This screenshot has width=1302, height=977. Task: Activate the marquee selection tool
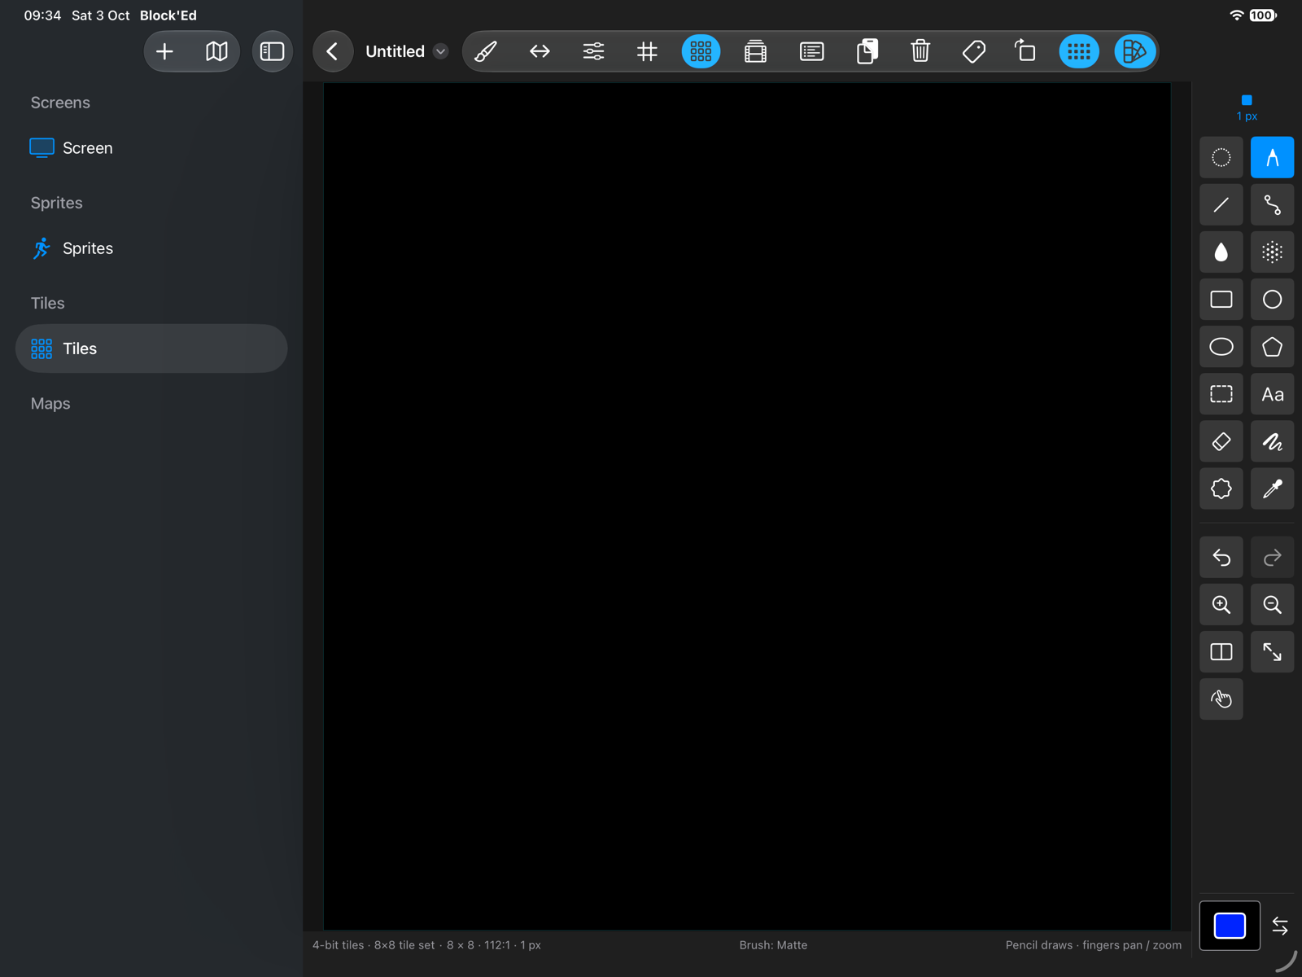point(1221,394)
